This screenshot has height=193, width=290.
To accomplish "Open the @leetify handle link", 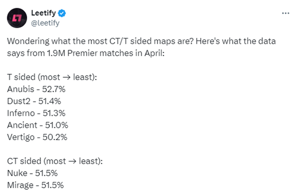I will click(45, 23).
